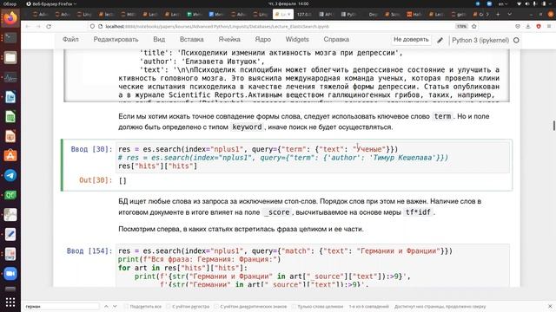Image resolution: width=556 pixels, height=312 pixels.
Task: Jump to the previous search match
Action: pyautogui.click(x=106, y=306)
